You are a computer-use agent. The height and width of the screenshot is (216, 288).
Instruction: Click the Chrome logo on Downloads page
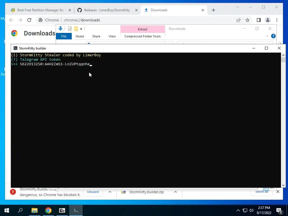pyautogui.click(x=14, y=33)
